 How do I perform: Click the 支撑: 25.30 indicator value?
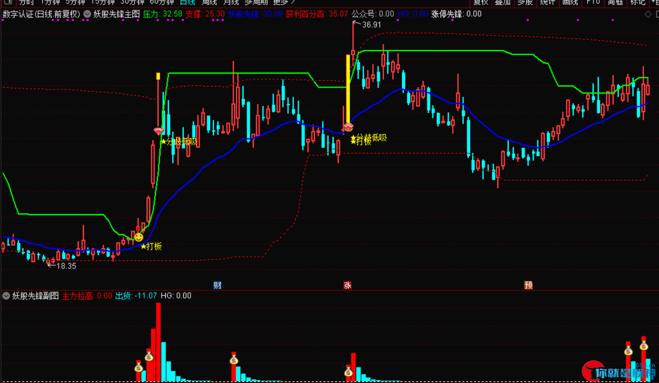(205, 14)
